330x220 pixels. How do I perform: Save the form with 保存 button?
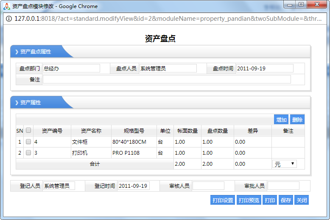[x=285, y=200]
